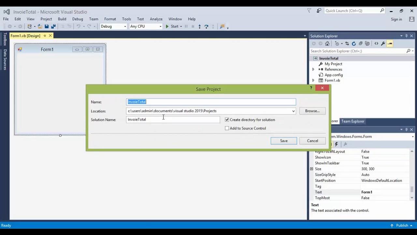
Task: Click the Solution Explorer Home icon
Action: click(x=327, y=43)
